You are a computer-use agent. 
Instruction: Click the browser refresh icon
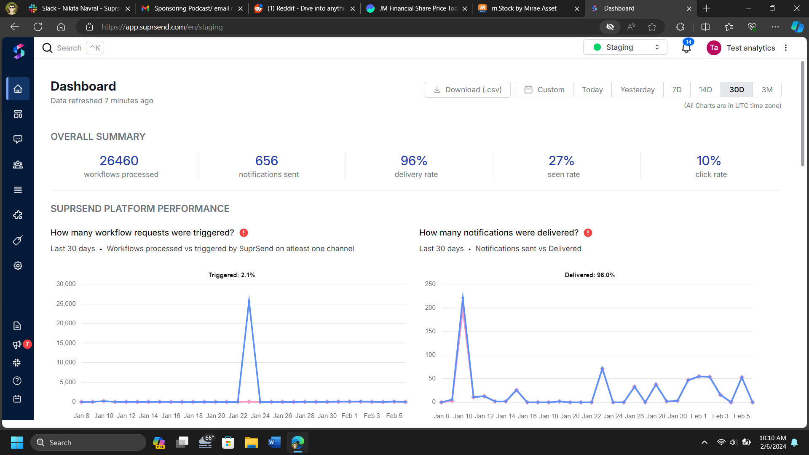[38, 27]
